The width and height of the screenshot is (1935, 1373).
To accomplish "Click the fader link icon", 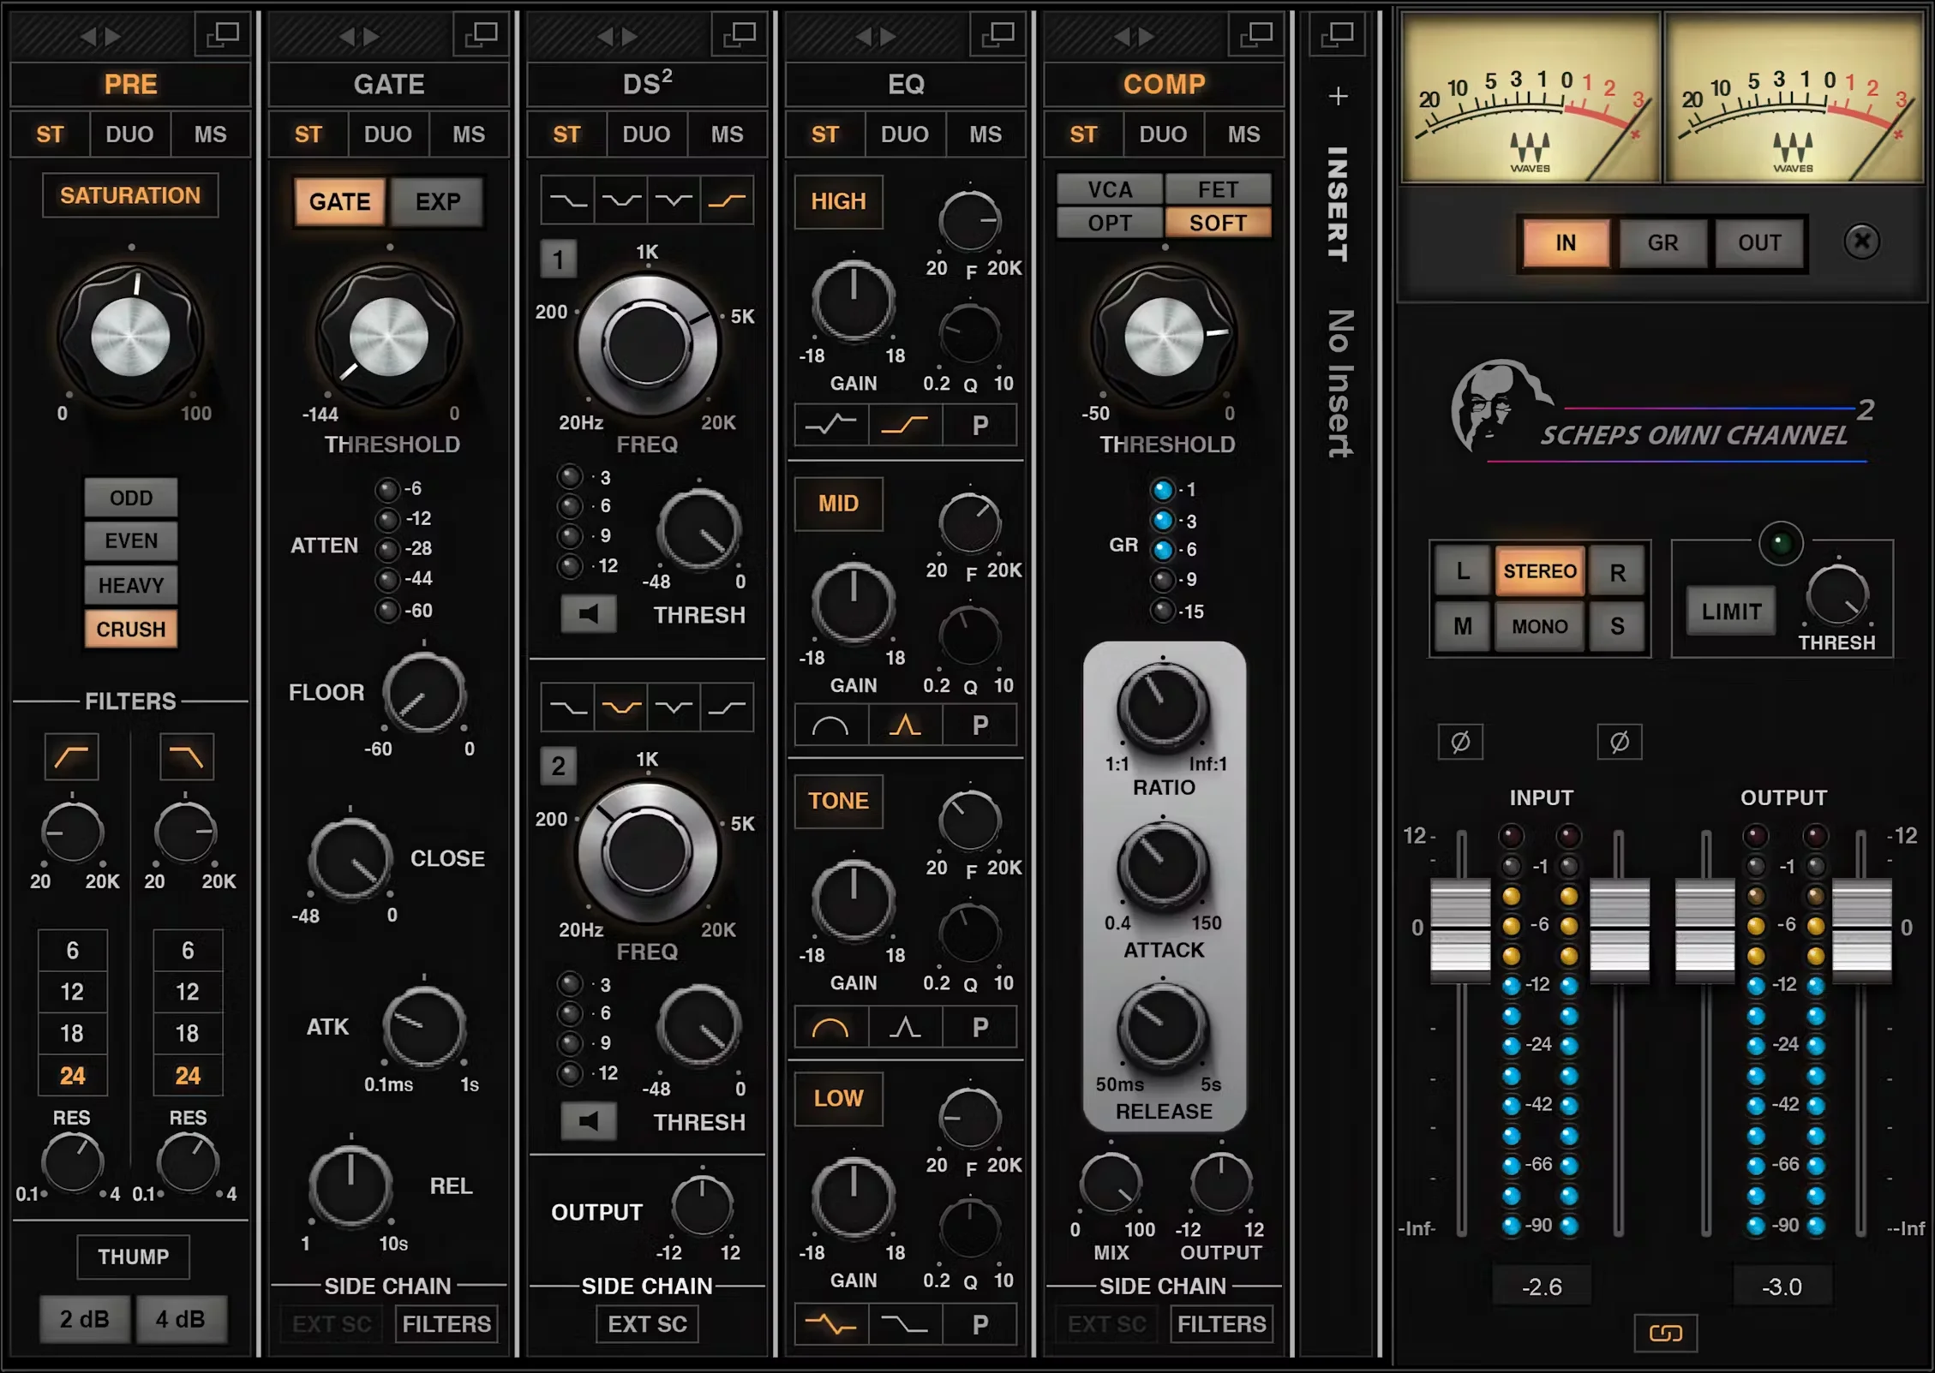I will (1666, 1333).
